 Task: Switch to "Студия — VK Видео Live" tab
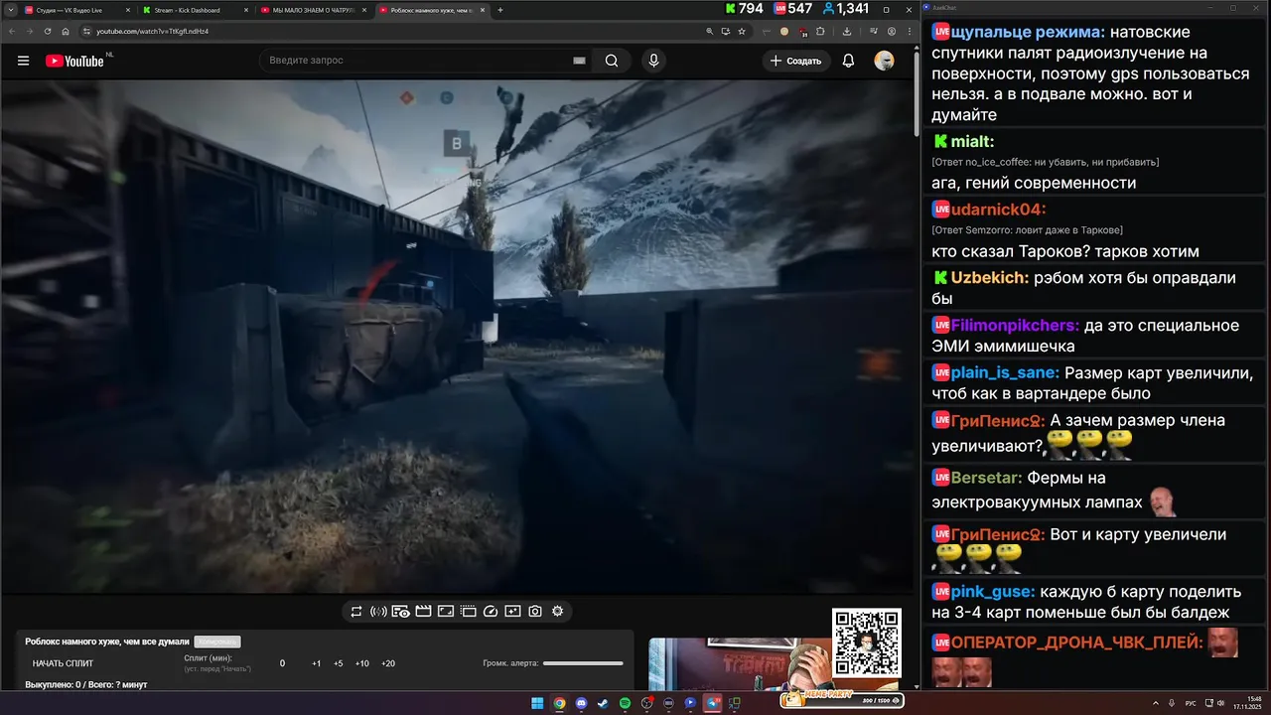point(76,10)
